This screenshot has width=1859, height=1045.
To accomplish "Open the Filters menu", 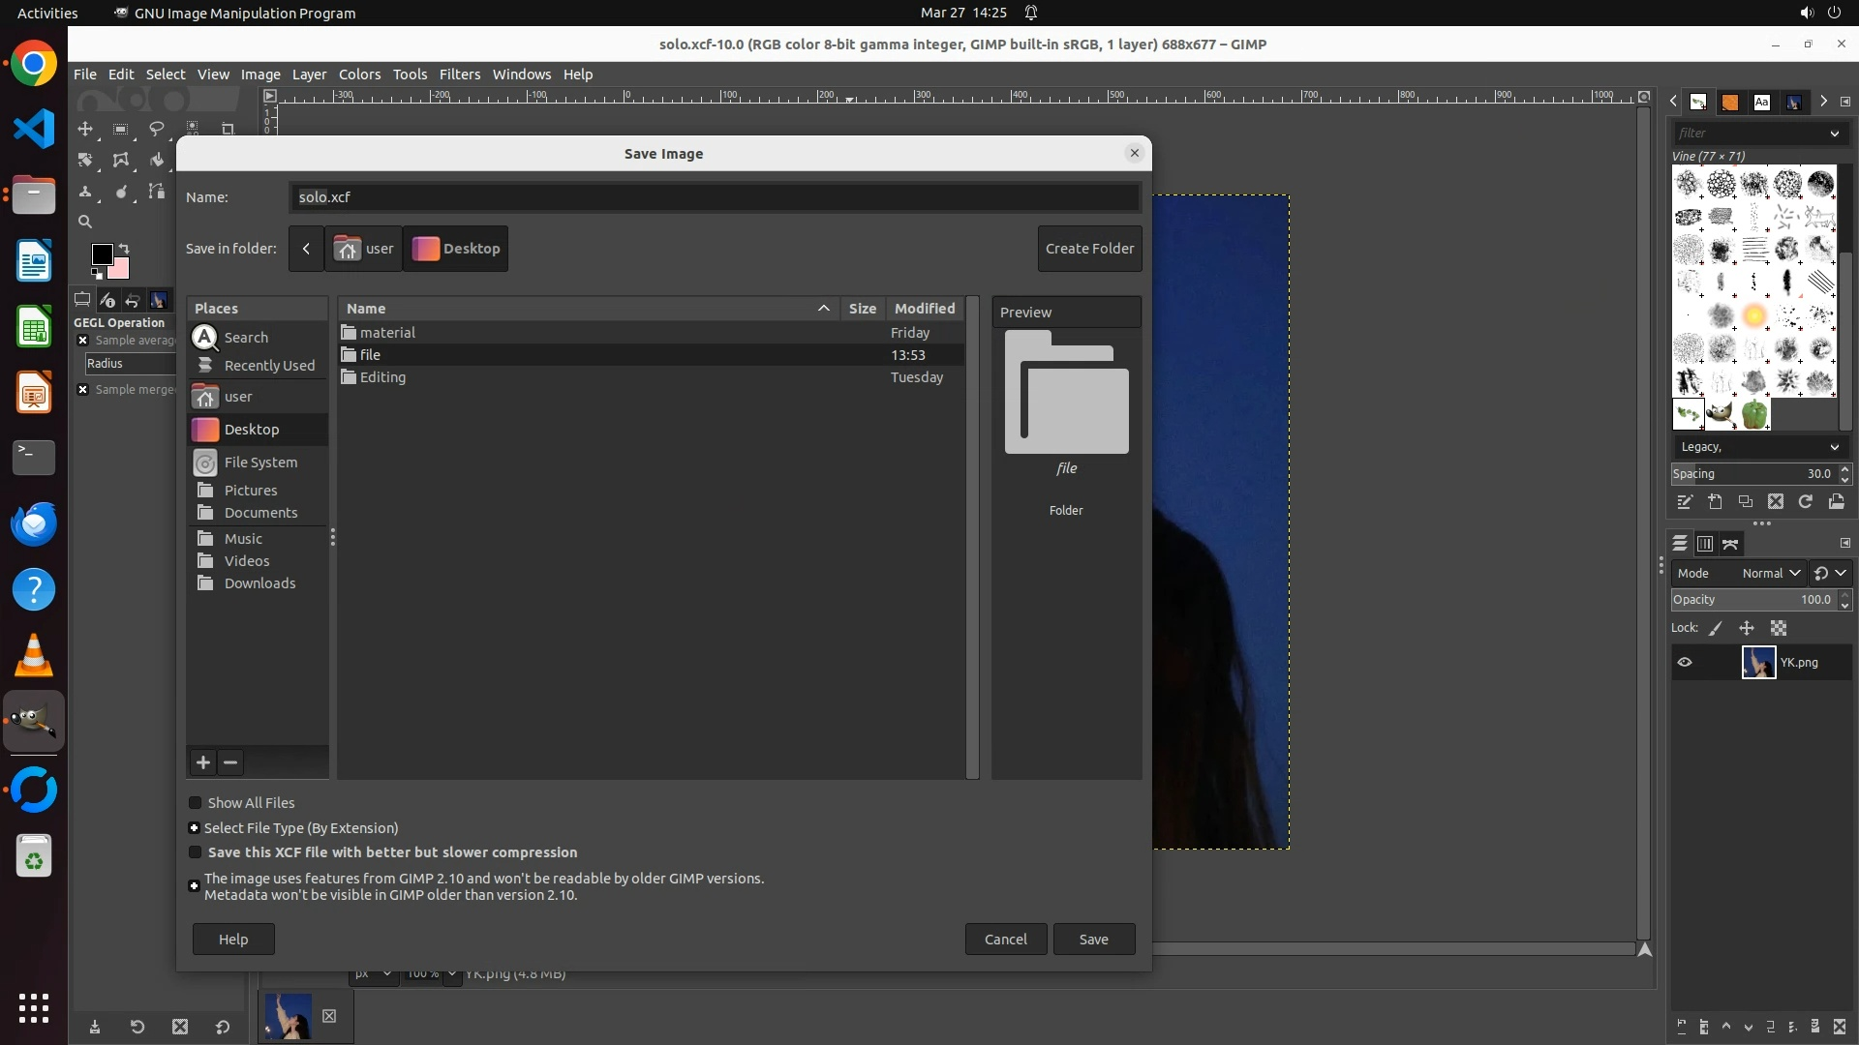I will pyautogui.click(x=459, y=75).
